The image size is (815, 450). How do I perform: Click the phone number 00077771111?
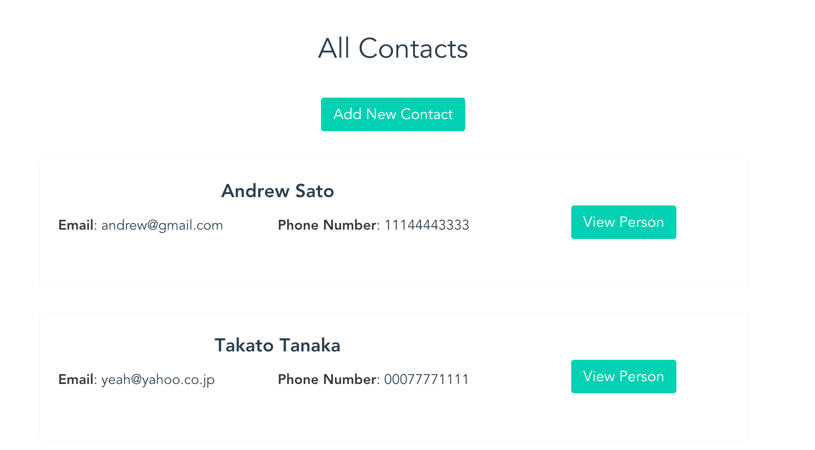pyautogui.click(x=426, y=380)
